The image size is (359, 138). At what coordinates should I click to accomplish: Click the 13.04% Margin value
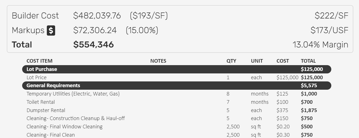click(x=320, y=45)
